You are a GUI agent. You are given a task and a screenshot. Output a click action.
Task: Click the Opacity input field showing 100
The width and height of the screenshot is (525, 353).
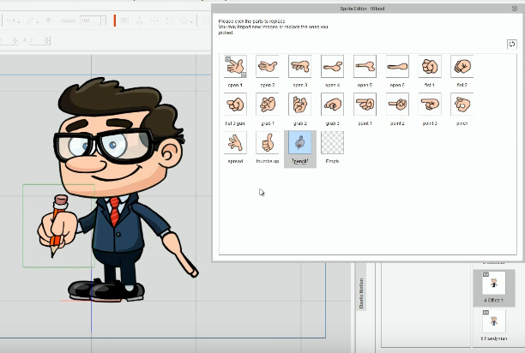coord(90,21)
